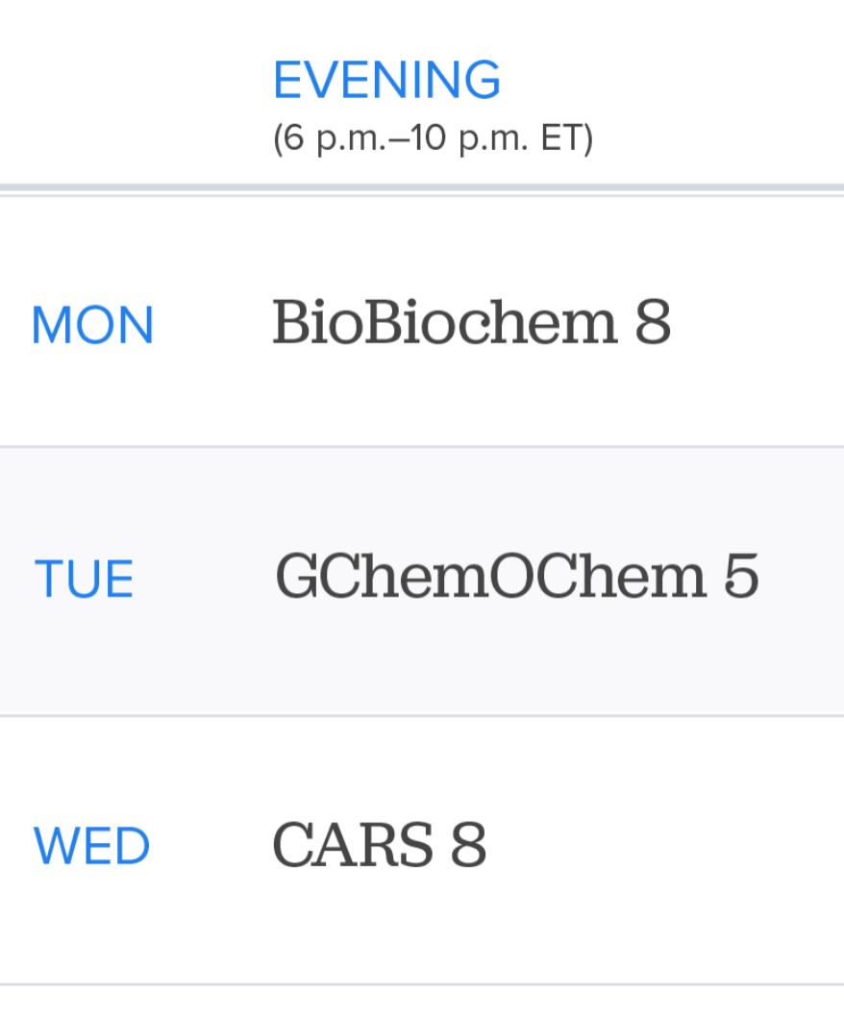Click the EVENING column header
The height and width of the screenshot is (1018, 844).
point(386,81)
